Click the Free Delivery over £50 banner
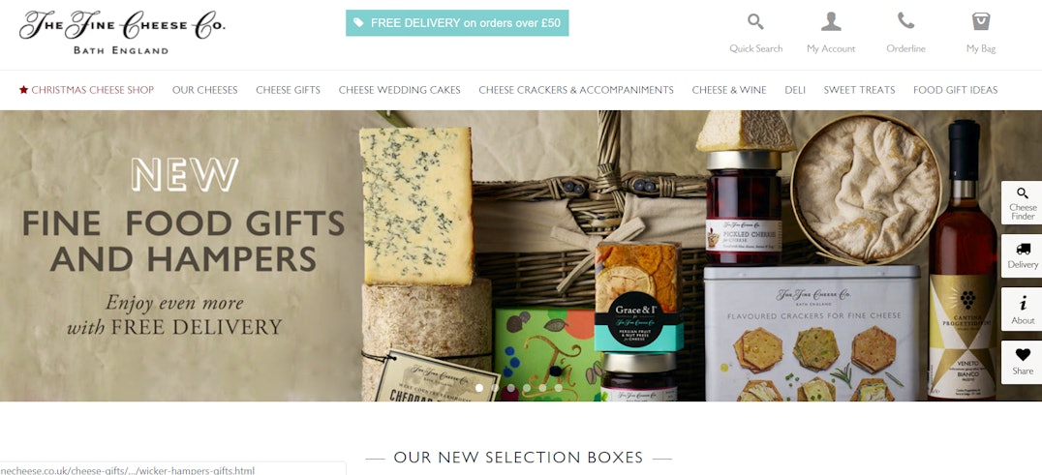The image size is (1042, 475). click(x=457, y=23)
